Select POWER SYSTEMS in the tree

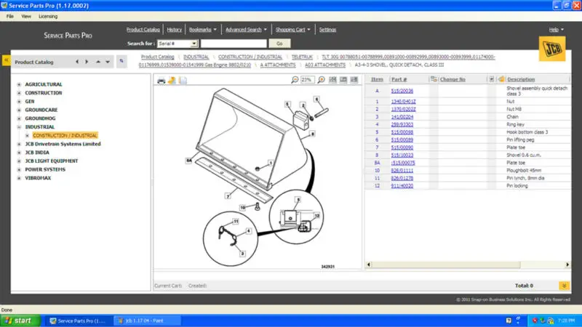click(45, 169)
